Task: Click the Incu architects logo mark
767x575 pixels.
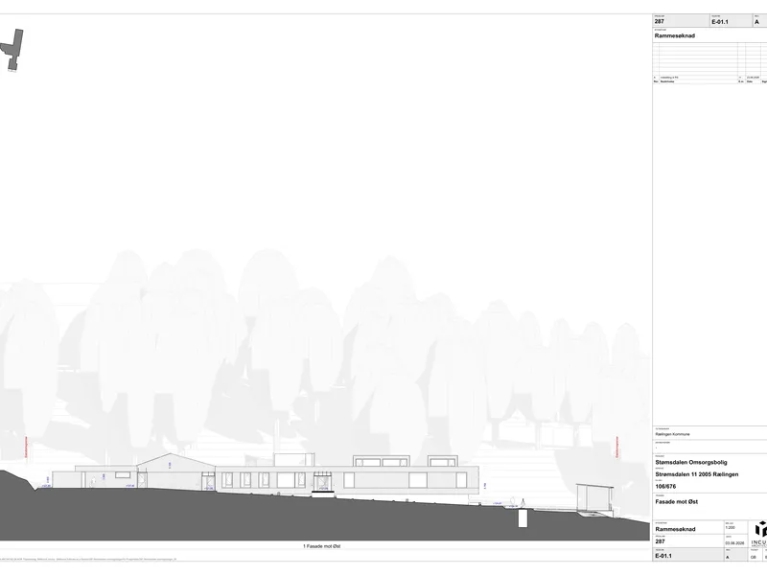Action: [x=761, y=529]
